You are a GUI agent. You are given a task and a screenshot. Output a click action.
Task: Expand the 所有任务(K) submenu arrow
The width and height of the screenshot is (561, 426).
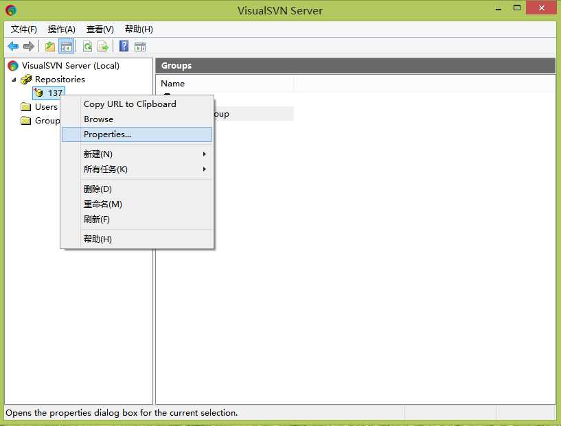[x=205, y=169]
